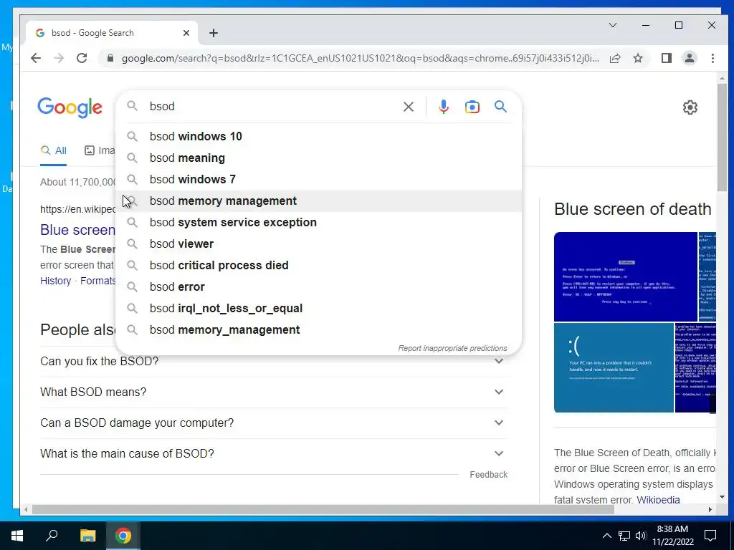The height and width of the screenshot is (550, 734).
Task: Expand What is the main cause of BSOD?
Action: 274,453
